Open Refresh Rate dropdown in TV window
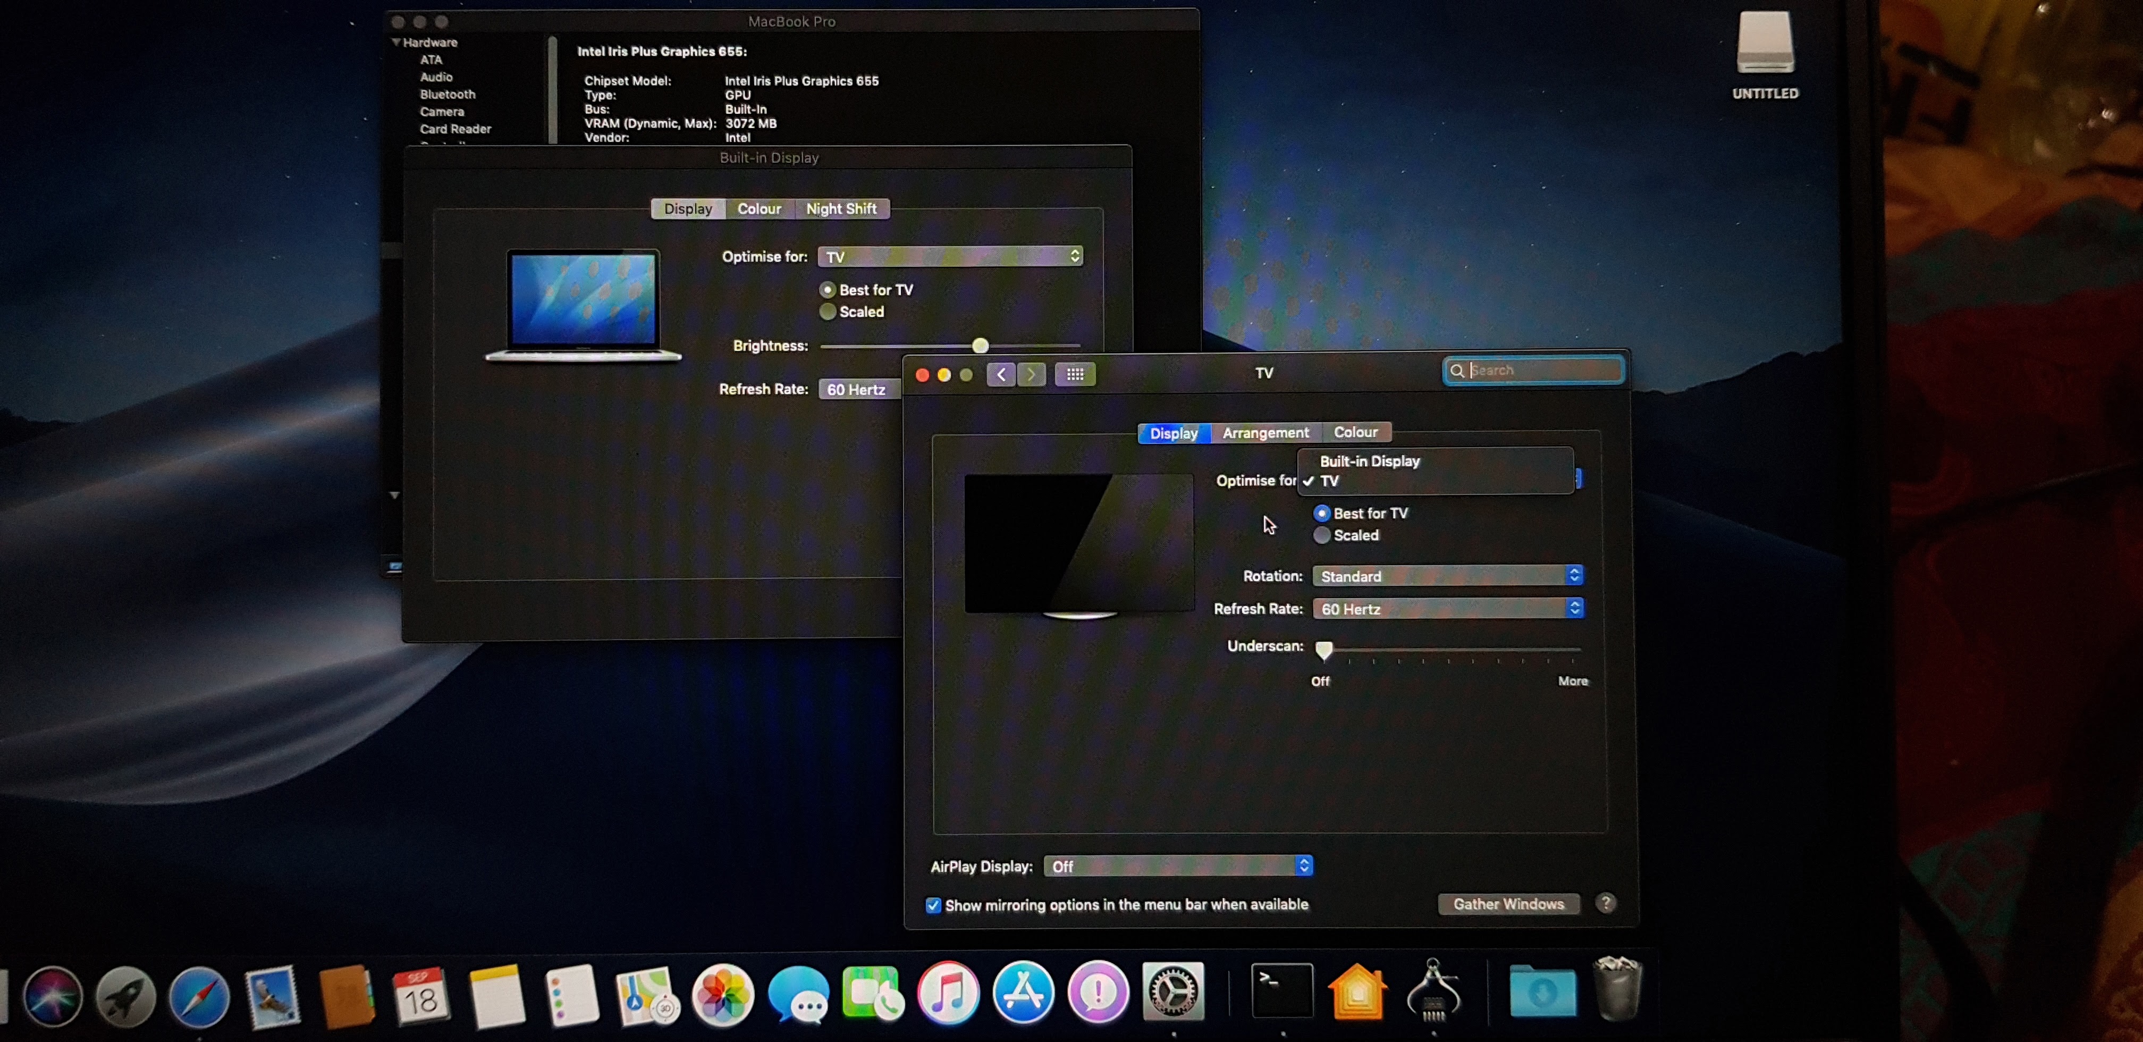 (x=1447, y=609)
